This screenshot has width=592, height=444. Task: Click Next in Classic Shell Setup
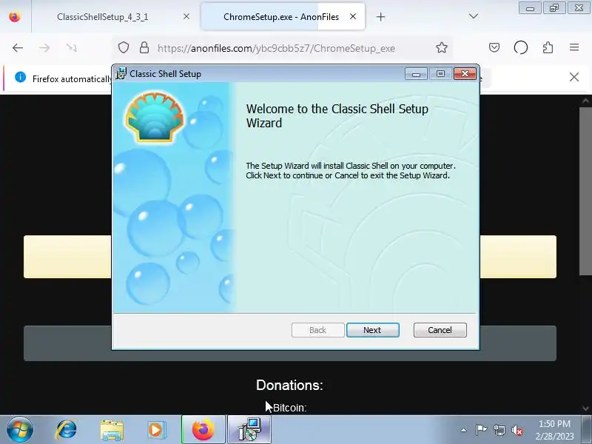tap(373, 330)
